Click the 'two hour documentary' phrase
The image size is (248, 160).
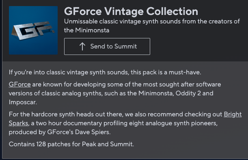(x=69, y=123)
